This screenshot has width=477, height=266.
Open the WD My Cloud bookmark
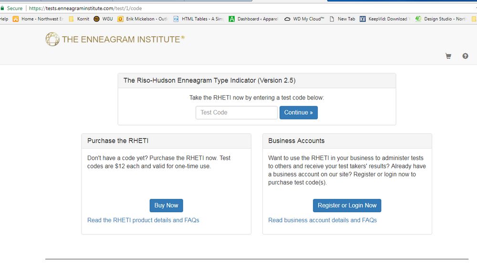click(x=304, y=19)
